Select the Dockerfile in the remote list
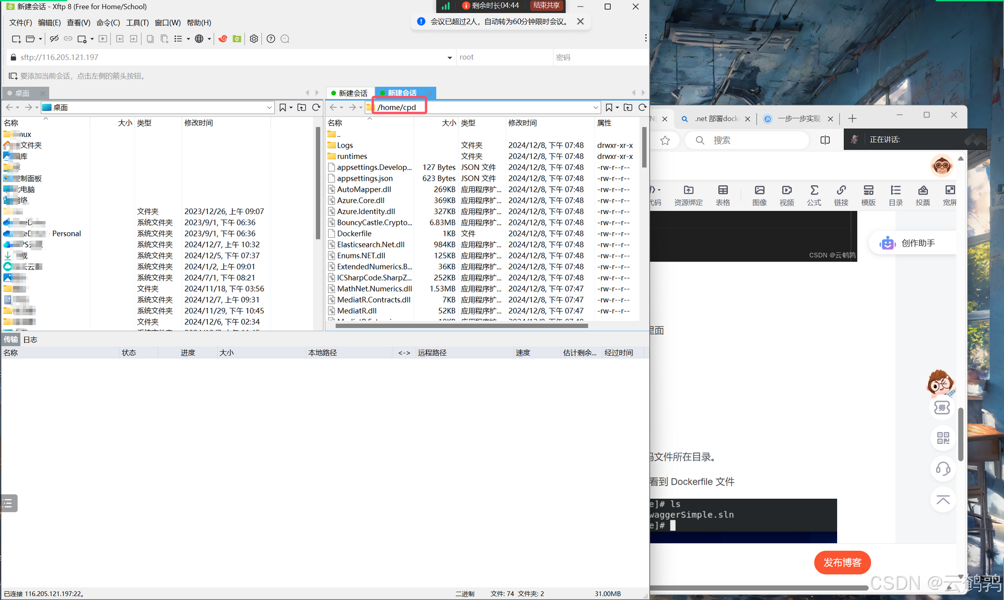 pyautogui.click(x=354, y=234)
